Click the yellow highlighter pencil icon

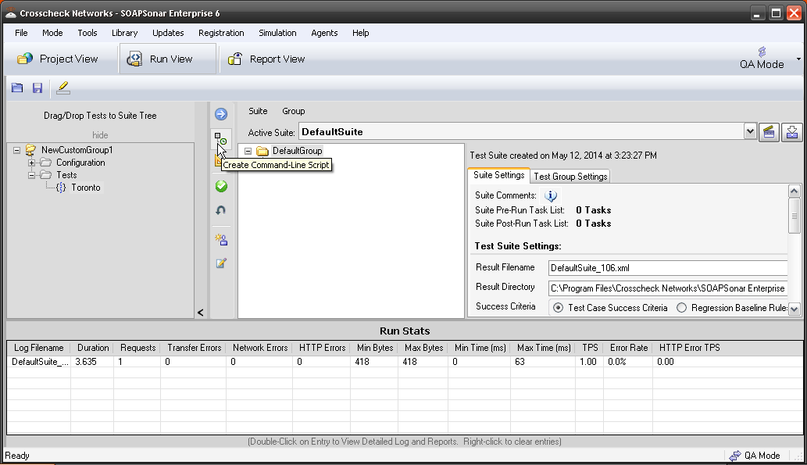(62, 88)
